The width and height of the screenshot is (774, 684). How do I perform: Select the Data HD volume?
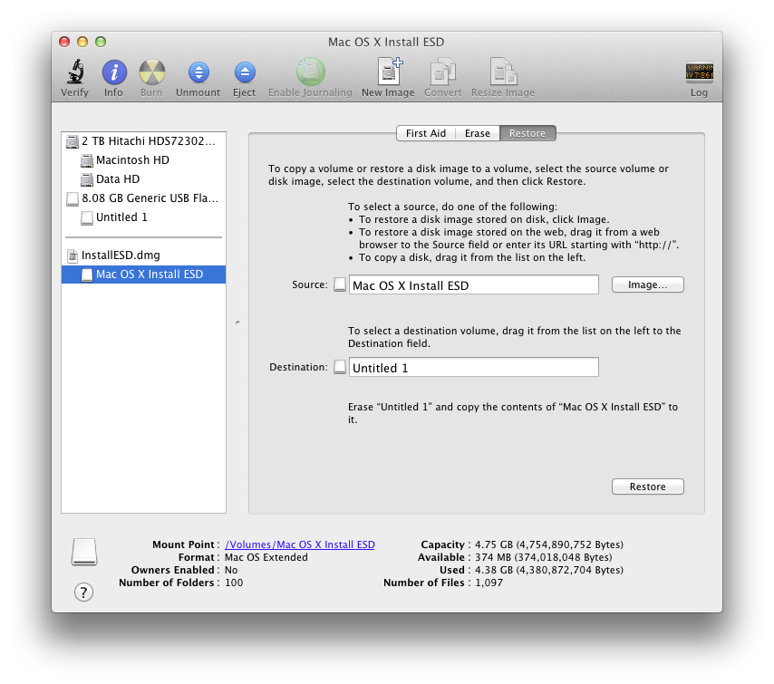143,179
